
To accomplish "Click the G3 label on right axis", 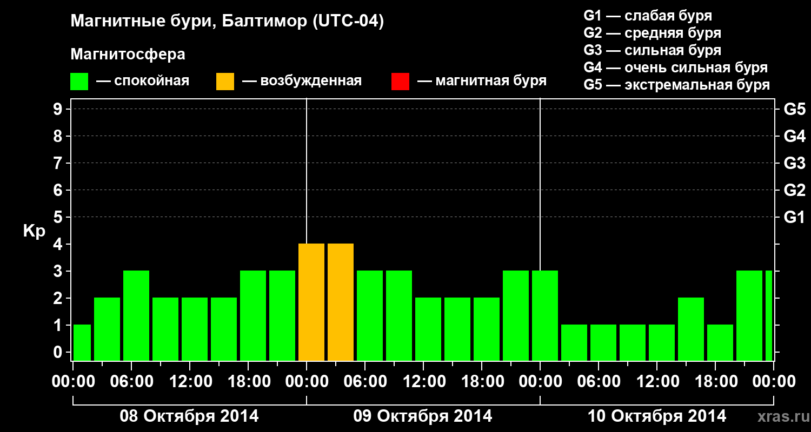I will [x=794, y=164].
